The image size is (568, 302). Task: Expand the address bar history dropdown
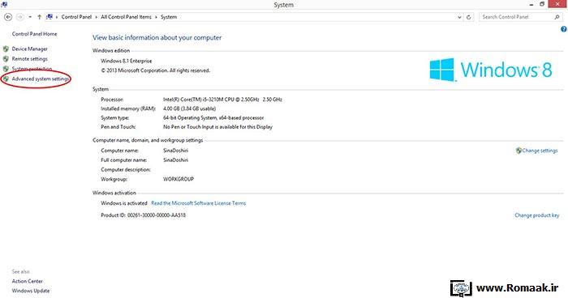[x=459, y=17]
